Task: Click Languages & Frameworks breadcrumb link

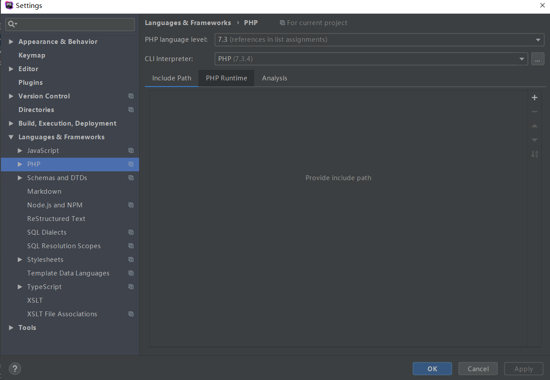Action: [188, 23]
